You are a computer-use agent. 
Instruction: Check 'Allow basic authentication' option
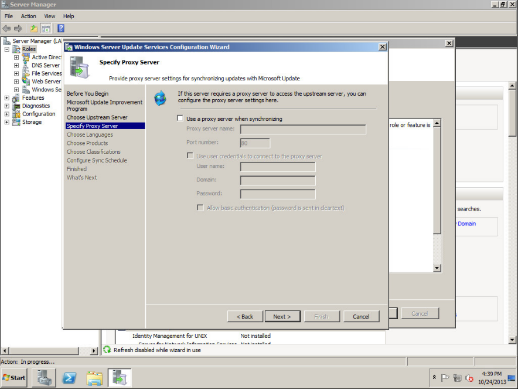tap(200, 207)
